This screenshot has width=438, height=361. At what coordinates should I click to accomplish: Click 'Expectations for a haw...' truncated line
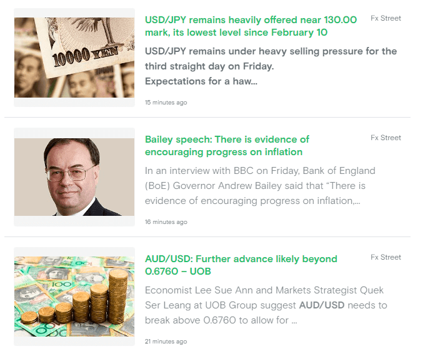coord(201,81)
